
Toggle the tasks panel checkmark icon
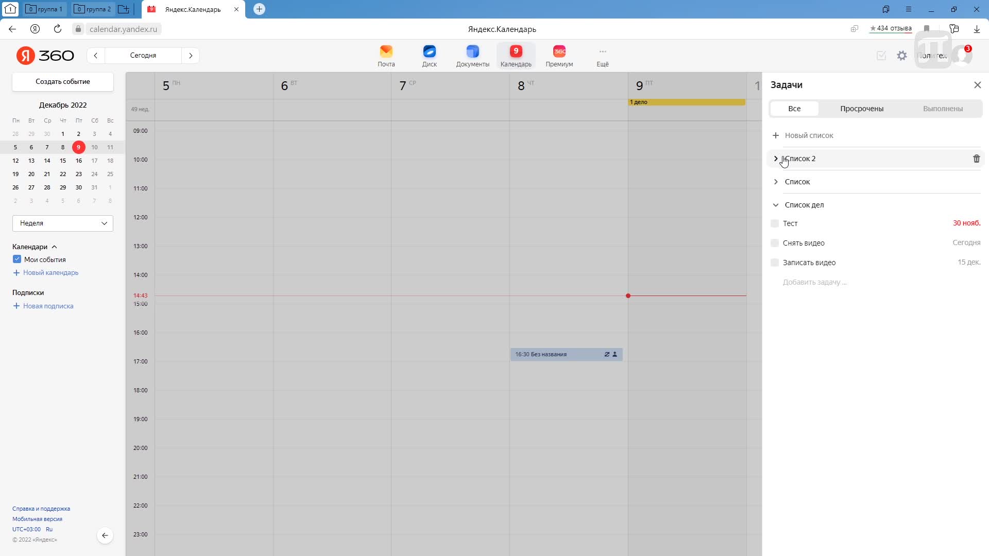[881, 56]
